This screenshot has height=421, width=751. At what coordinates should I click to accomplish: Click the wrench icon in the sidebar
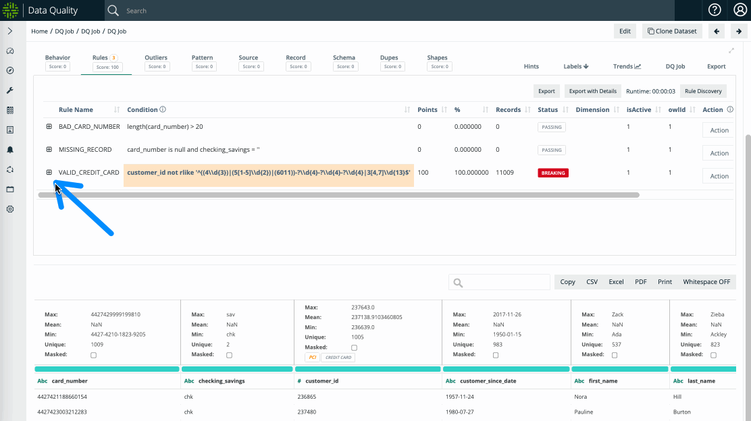click(10, 90)
